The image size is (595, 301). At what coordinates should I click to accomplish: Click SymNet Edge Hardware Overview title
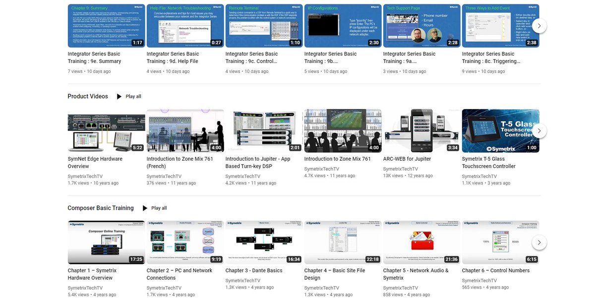point(95,163)
